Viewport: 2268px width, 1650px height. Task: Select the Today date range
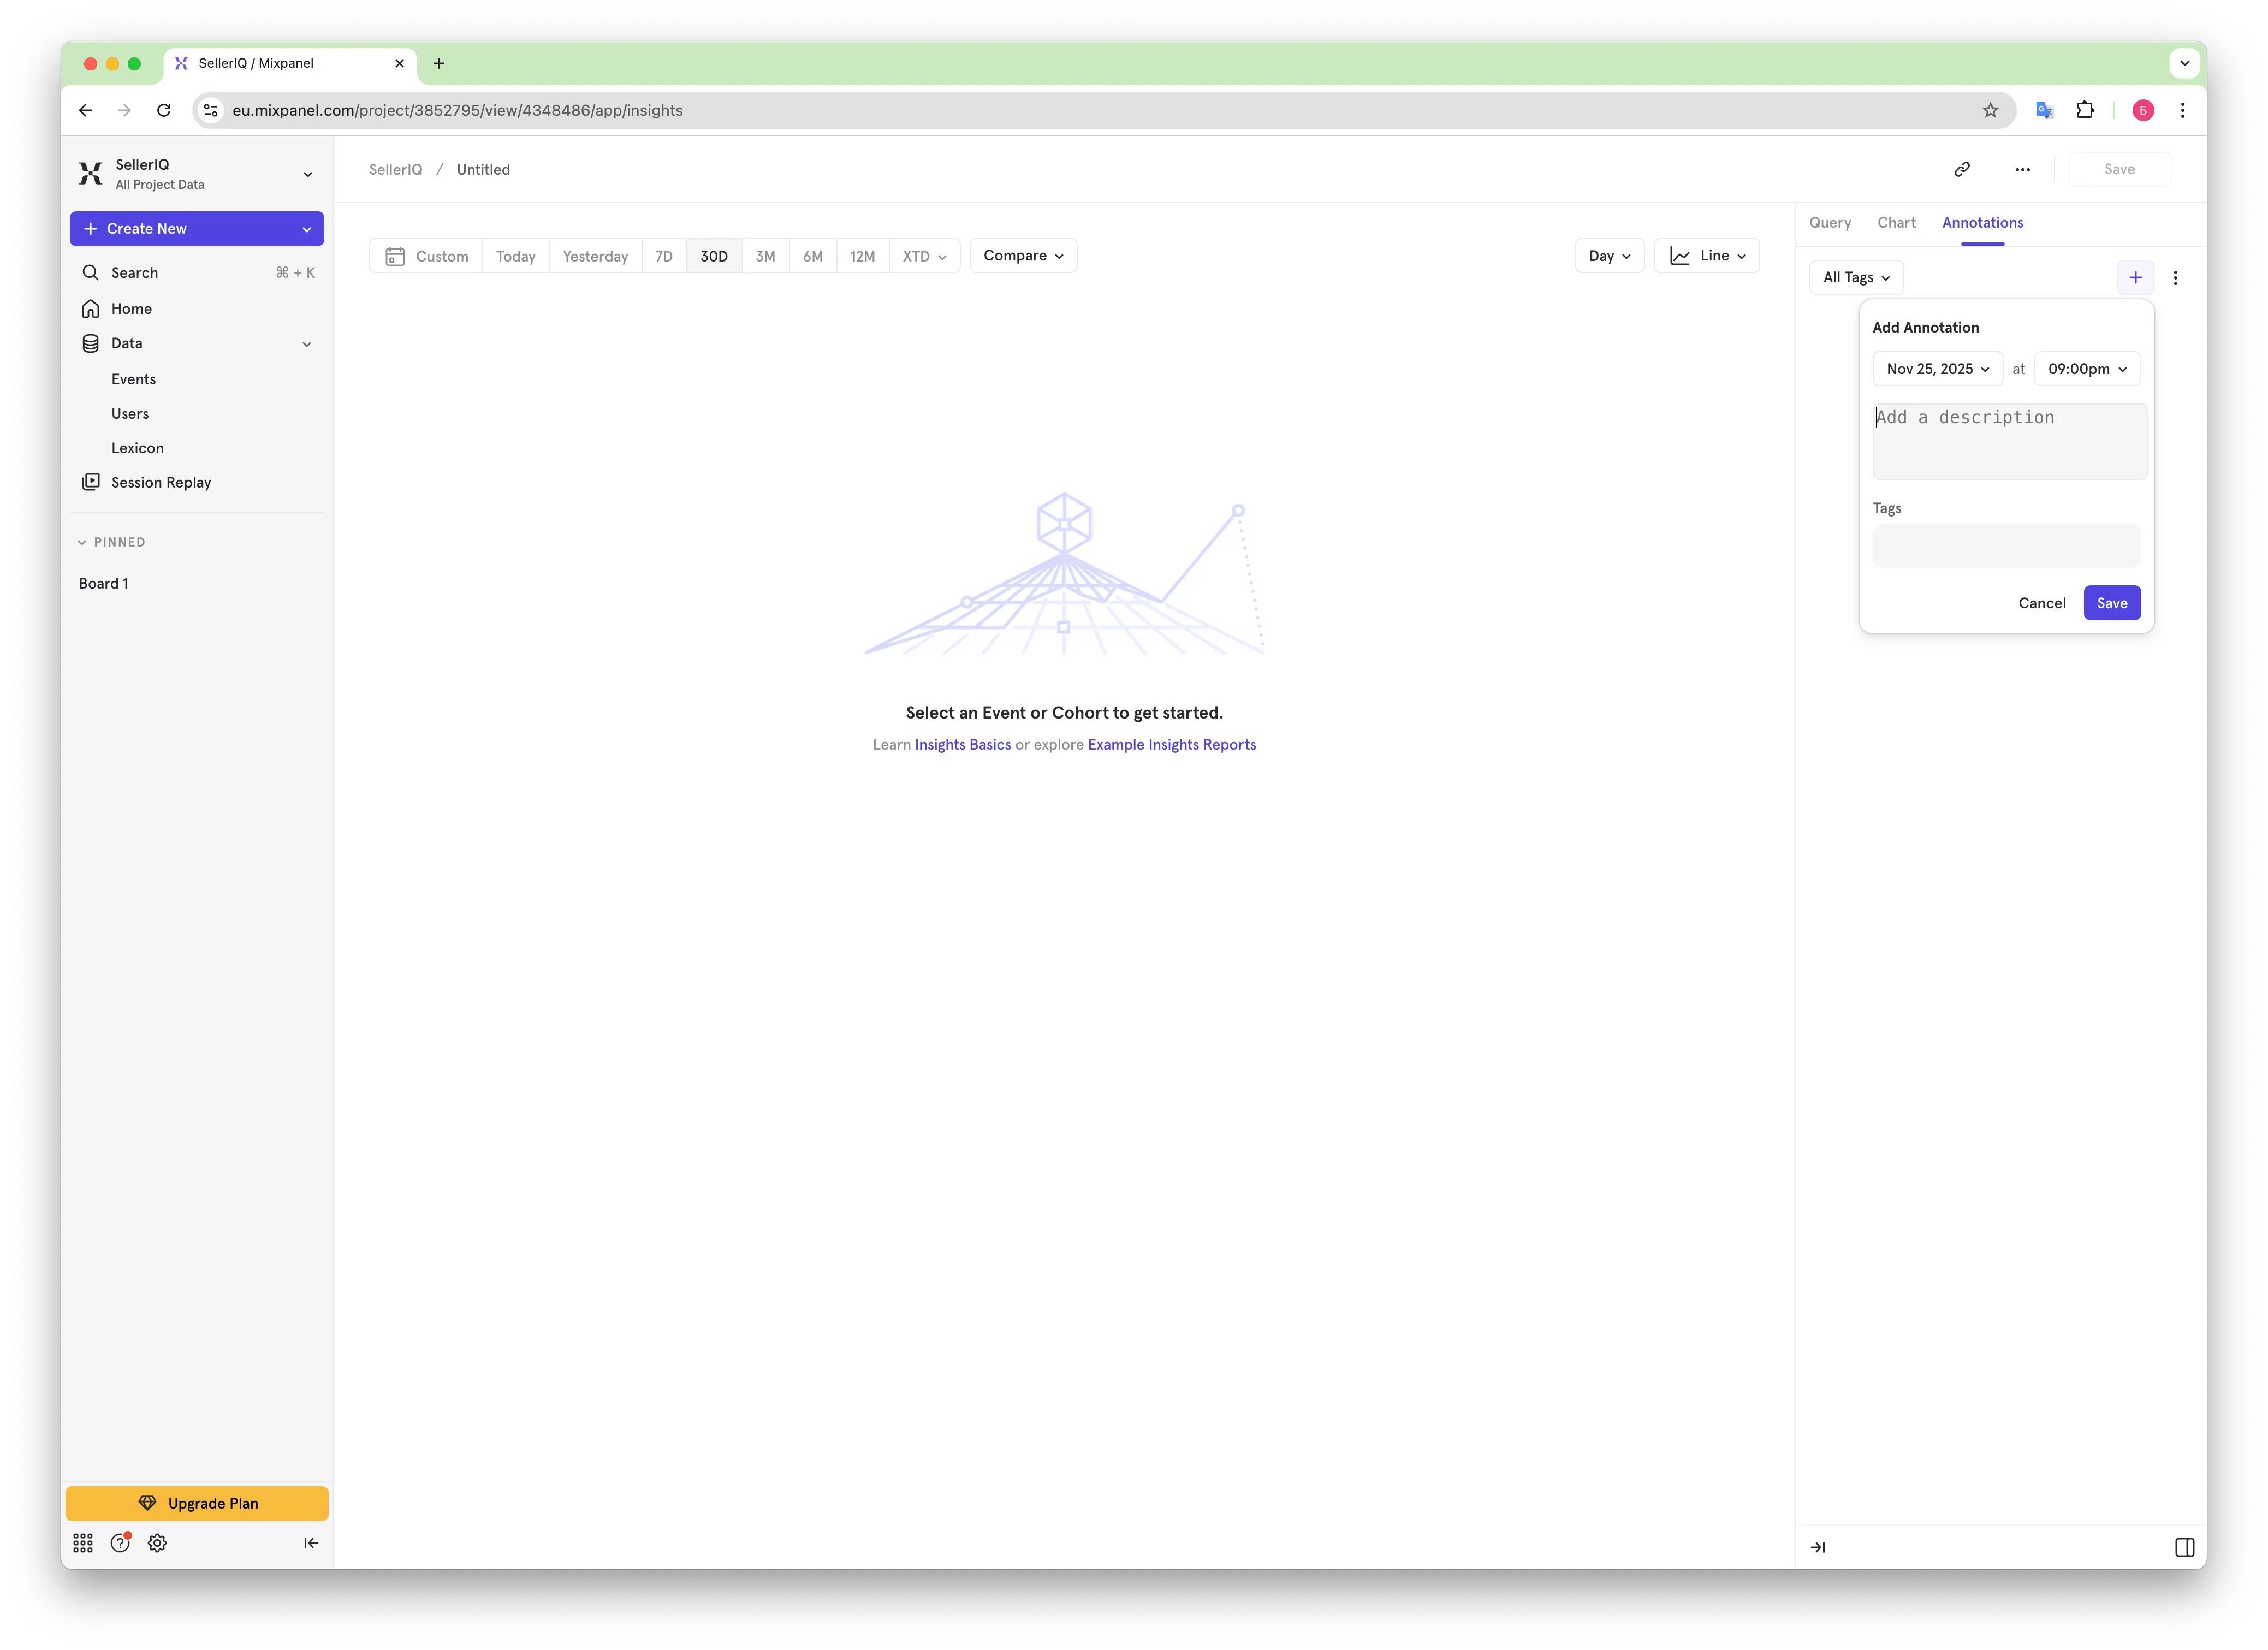(516, 256)
